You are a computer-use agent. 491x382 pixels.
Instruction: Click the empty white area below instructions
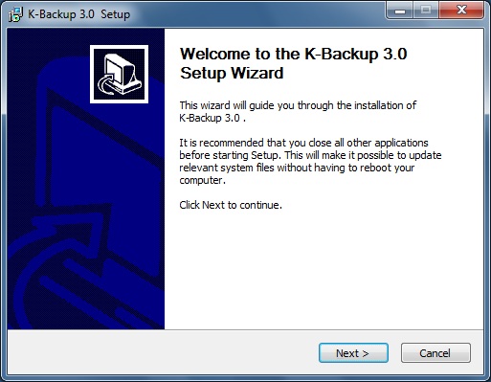pyautogui.click(x=324, y=270)
